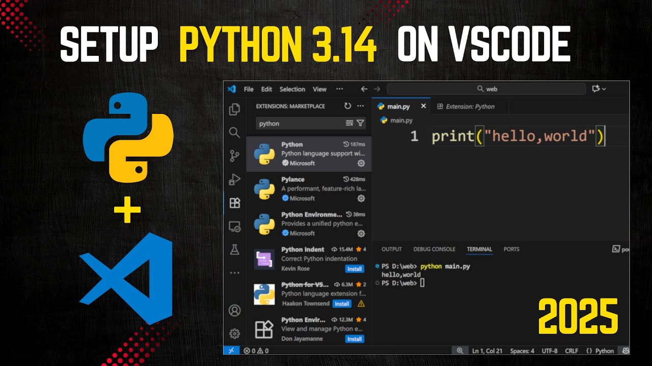The width and height of the screenshot is (652, 366).
Task: Click the command center search box web
Action: click(x=486, y=89)
